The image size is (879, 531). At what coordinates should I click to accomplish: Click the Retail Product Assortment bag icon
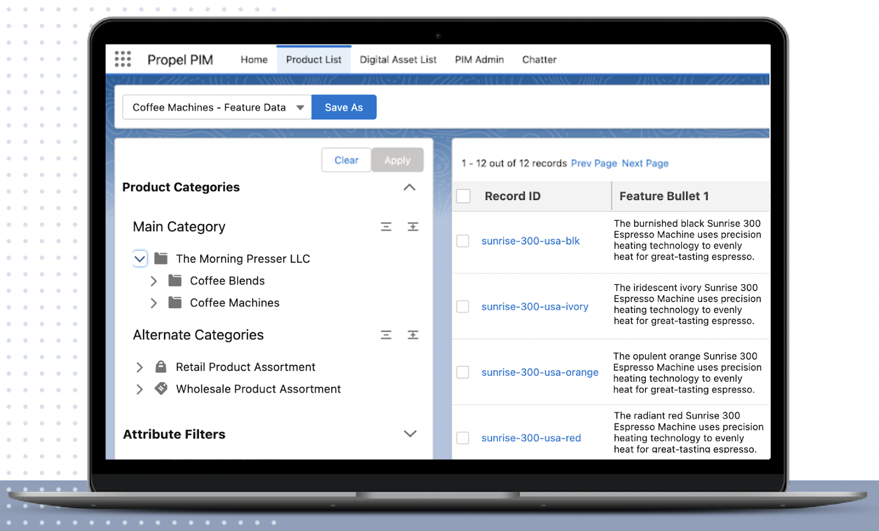(161, 366)
